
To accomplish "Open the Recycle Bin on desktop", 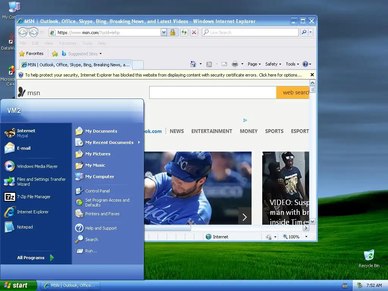I will click(369, 258).
